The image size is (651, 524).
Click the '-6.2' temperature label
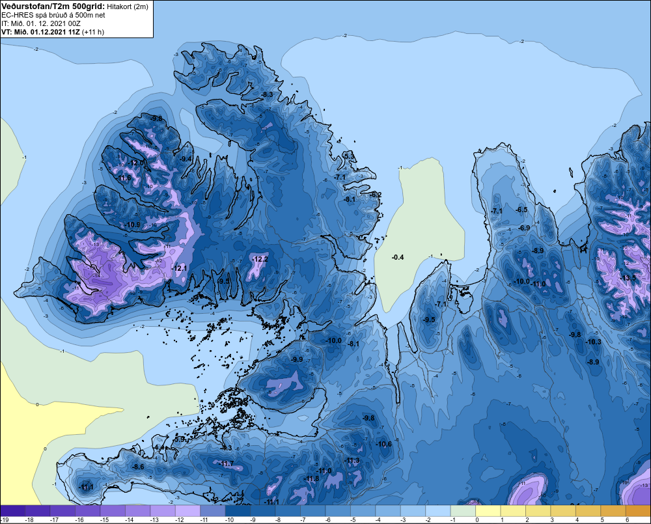coord(376,195)
